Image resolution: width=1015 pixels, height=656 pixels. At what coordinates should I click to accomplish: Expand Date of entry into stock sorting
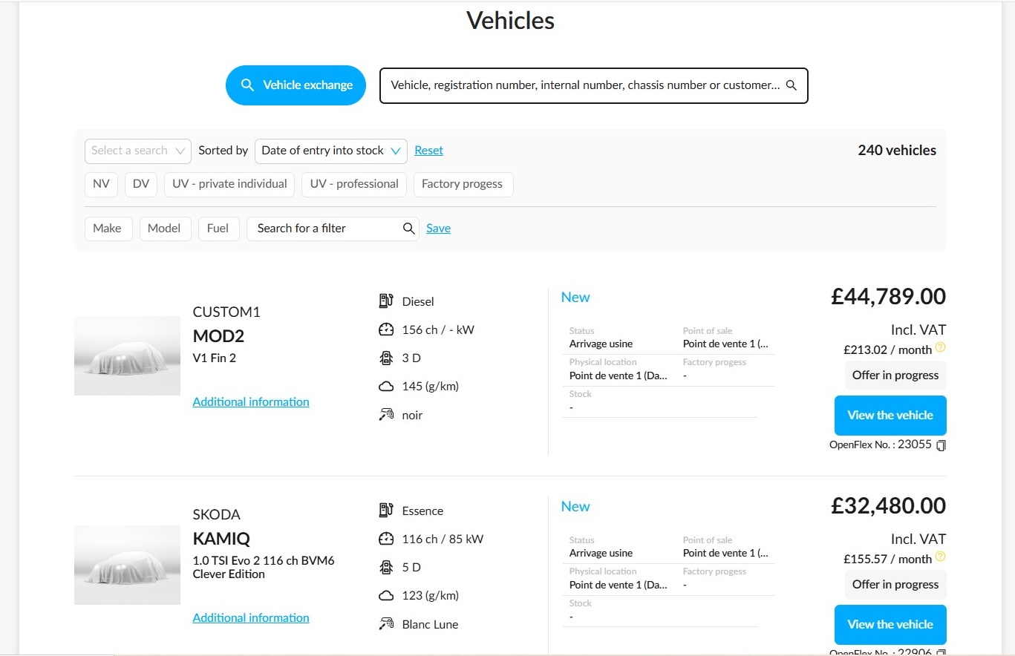(x=331, y=151)
